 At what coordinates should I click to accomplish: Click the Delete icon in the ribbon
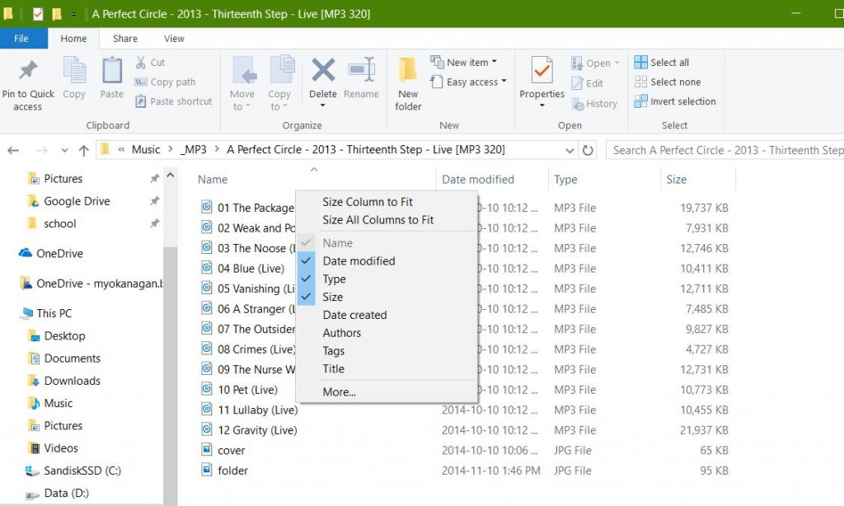click(x=323, y=71)
